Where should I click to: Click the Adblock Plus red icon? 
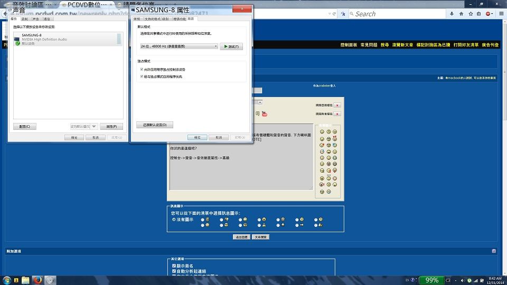pyautogui.click(x=488, y=14)
